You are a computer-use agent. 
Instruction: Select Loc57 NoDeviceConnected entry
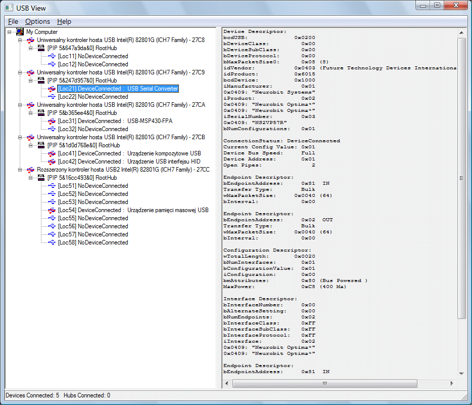[x=93, y=234]
